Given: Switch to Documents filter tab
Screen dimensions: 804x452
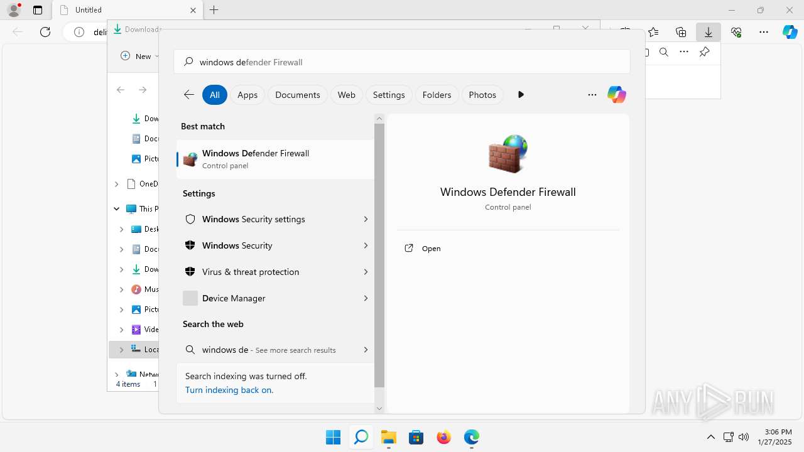Looking at the screenshot, I should (298, 95).
